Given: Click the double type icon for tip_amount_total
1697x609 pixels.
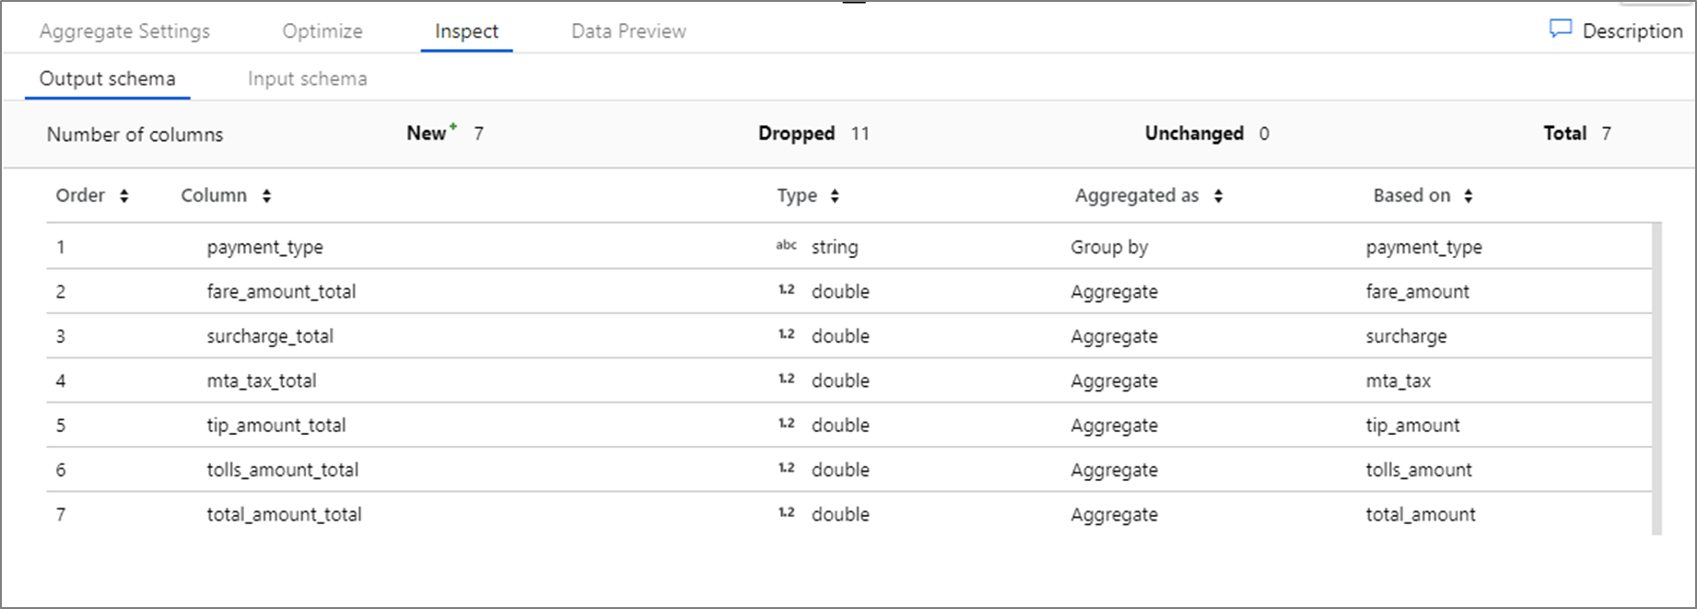Looking at the screenshot, I should [x=788, y=425].
